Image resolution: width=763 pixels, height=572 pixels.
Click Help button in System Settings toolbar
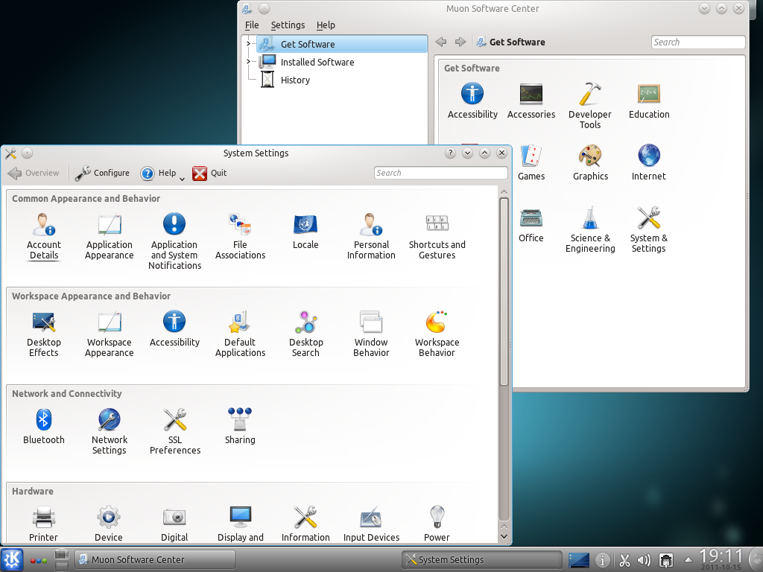(158, 173)
